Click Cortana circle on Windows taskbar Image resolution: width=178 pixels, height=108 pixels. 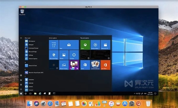click(x=26, y=93)
